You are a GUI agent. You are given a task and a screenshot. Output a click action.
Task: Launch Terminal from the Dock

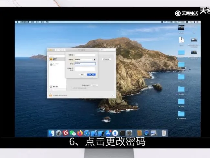tap(122, 133)
